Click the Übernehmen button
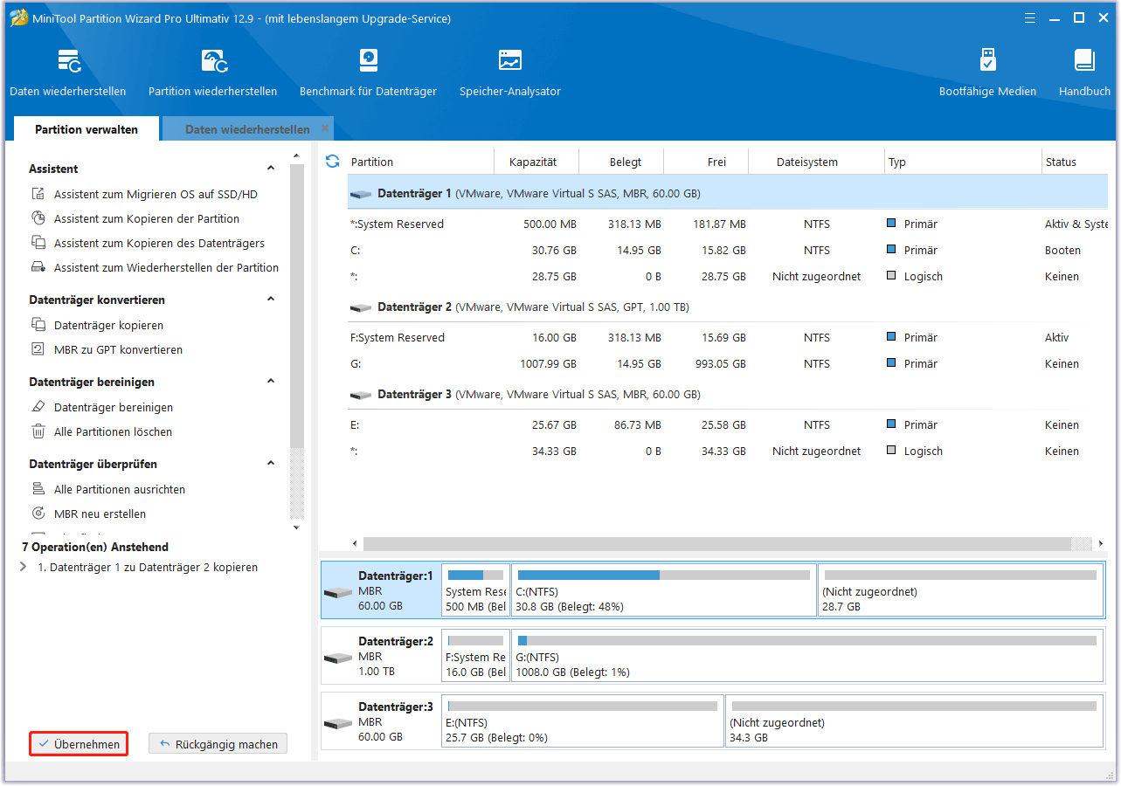Viewport: 1121px width, 786px height. click(x=79, y=744)
